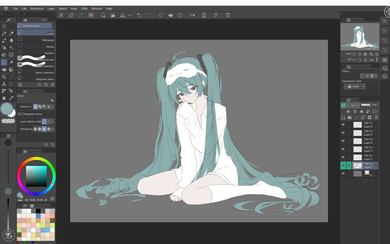Screen dimensions: 390x244
Task: Expand the Selection mode options arrow
Action: pos(53,107)
